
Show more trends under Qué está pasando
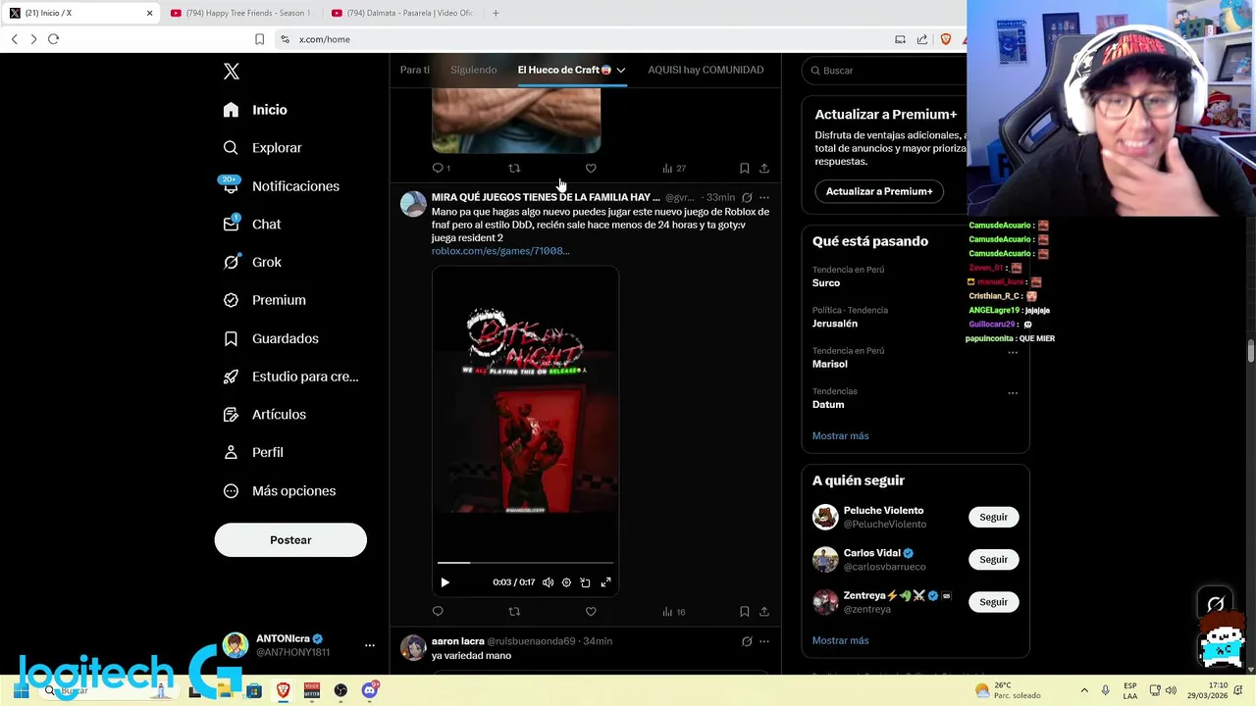click(x=841, y=435)
